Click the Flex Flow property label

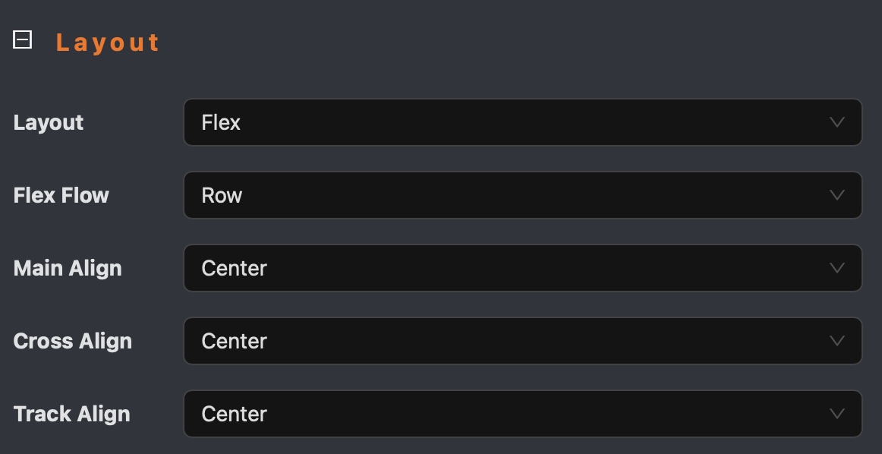61,195
